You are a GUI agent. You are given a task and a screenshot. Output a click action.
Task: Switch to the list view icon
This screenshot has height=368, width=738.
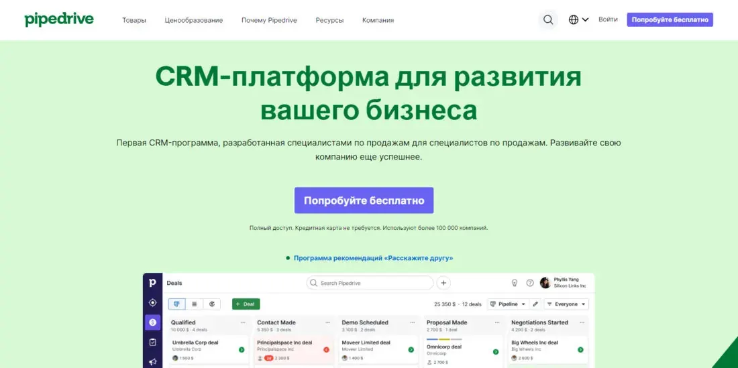click(x=195, y=304)
